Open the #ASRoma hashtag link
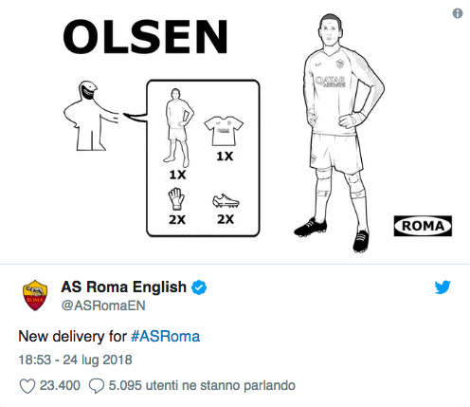 tap(165, 336)
